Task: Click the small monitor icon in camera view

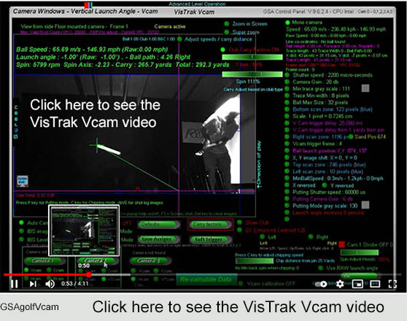Action: 23,181
